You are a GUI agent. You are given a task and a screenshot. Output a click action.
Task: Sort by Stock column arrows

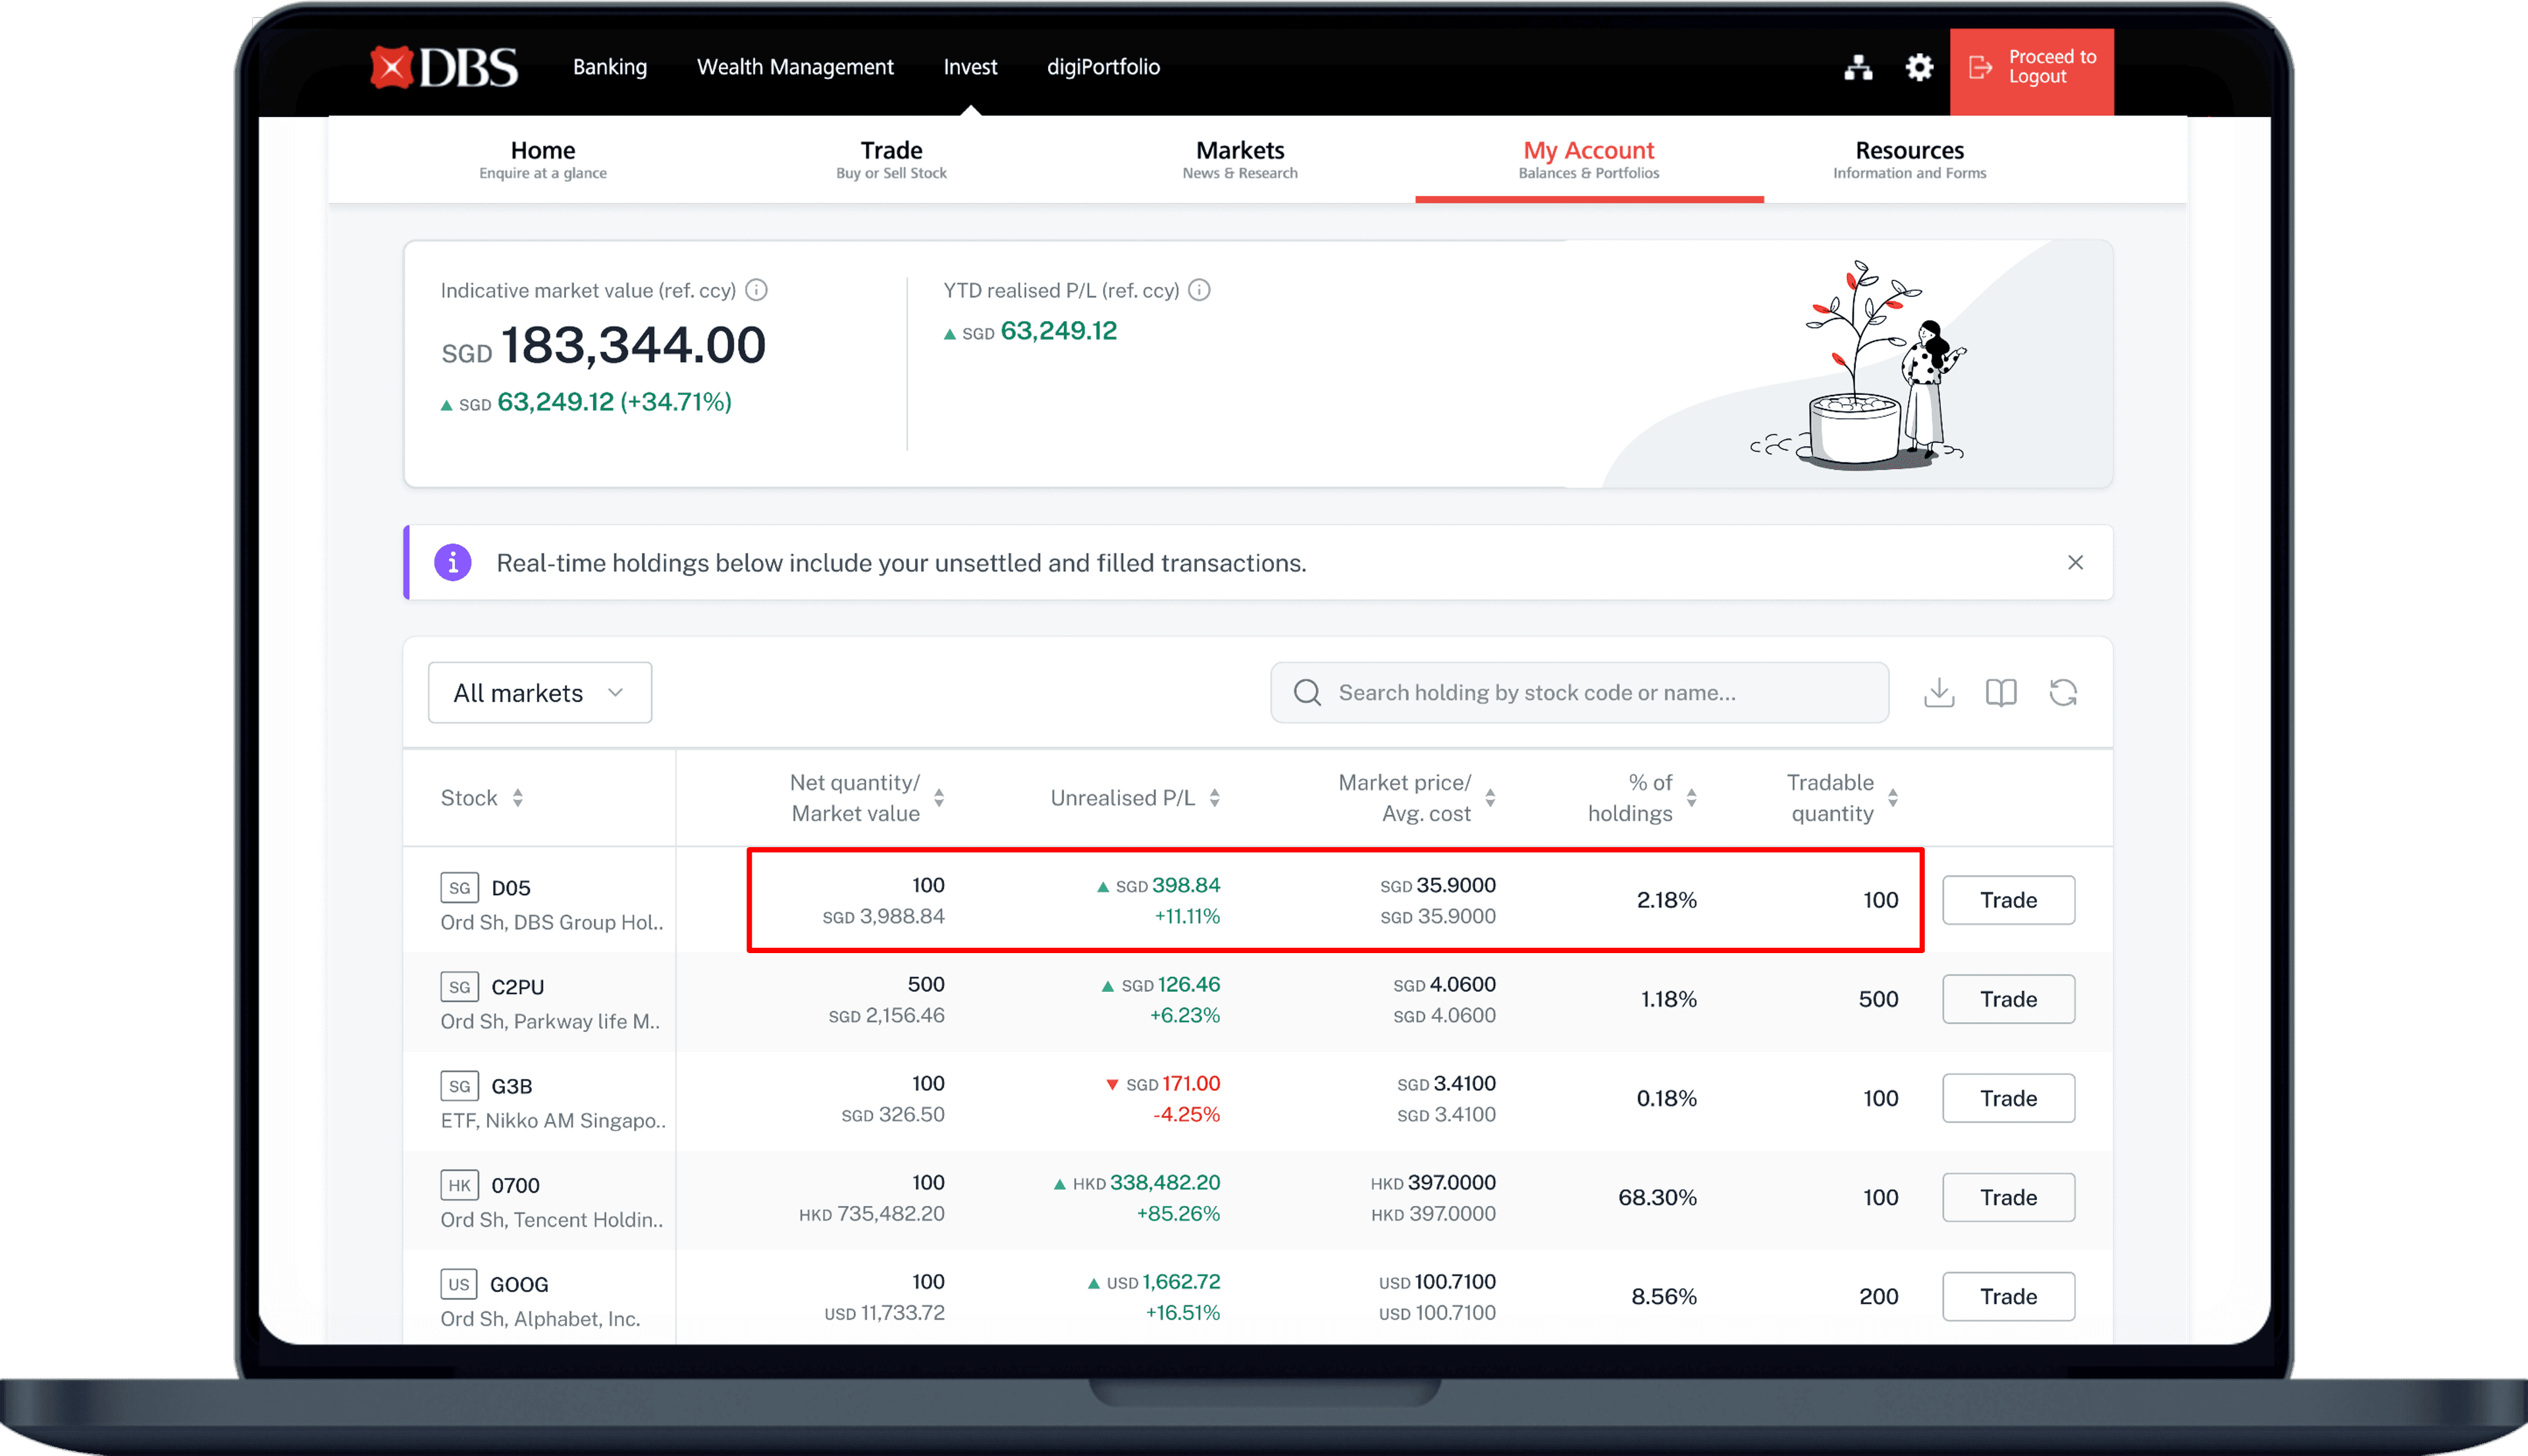tap(517, 798)
